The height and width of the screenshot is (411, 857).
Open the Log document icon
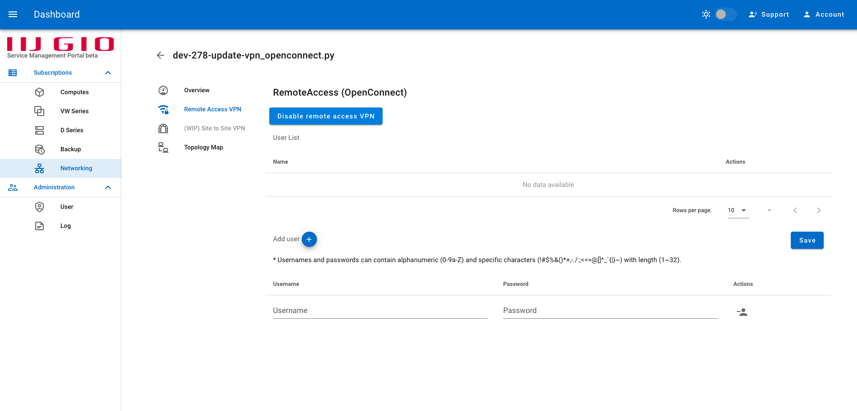point(39,225)
